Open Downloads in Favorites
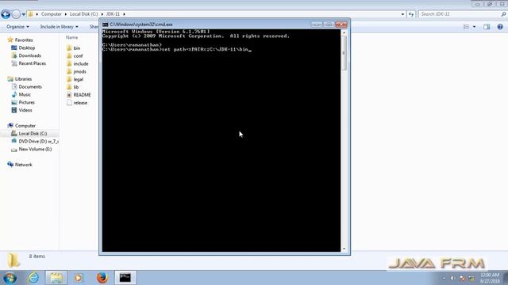 pos(29,55)
